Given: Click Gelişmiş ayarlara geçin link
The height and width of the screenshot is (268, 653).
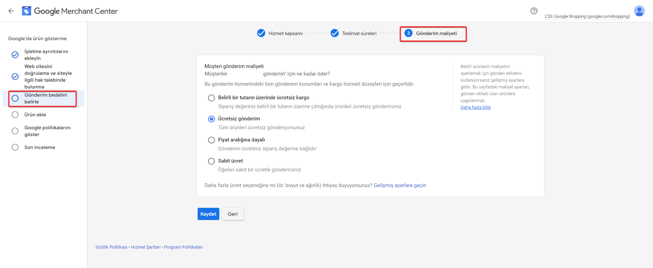Looking at the screenshot, I should pos(400,185).
